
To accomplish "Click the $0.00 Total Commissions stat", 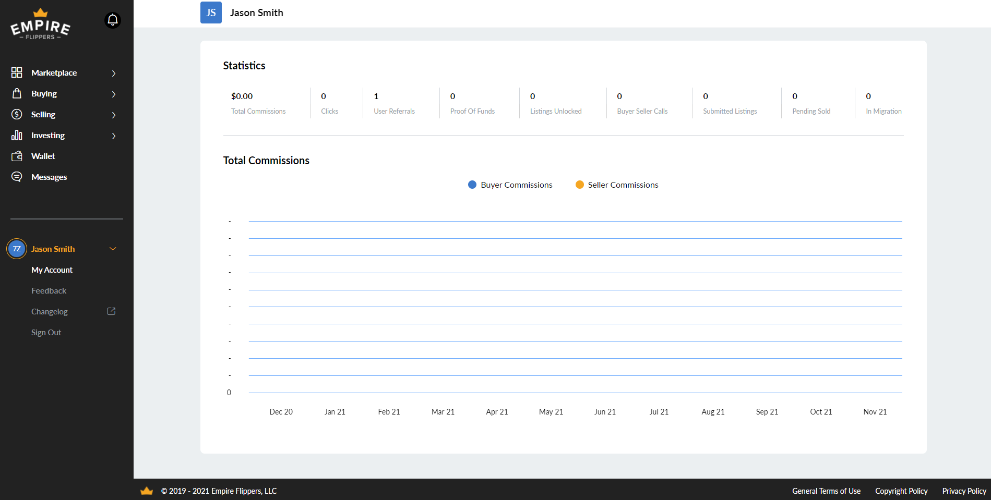I will coord(258,103).
